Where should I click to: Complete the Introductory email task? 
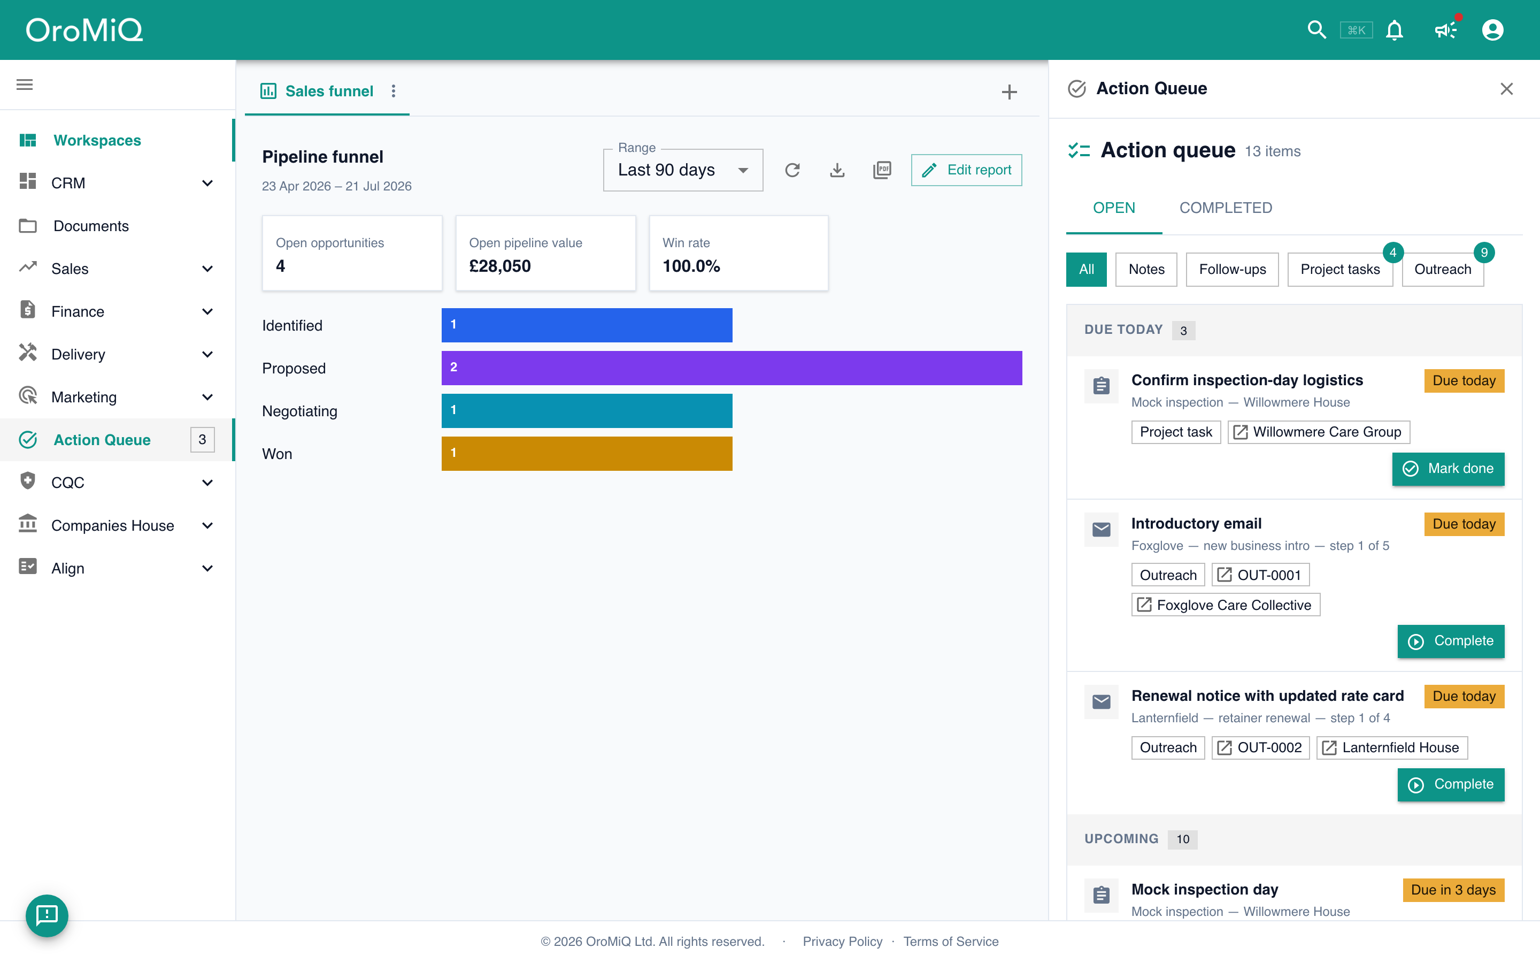pos(1450,641)
